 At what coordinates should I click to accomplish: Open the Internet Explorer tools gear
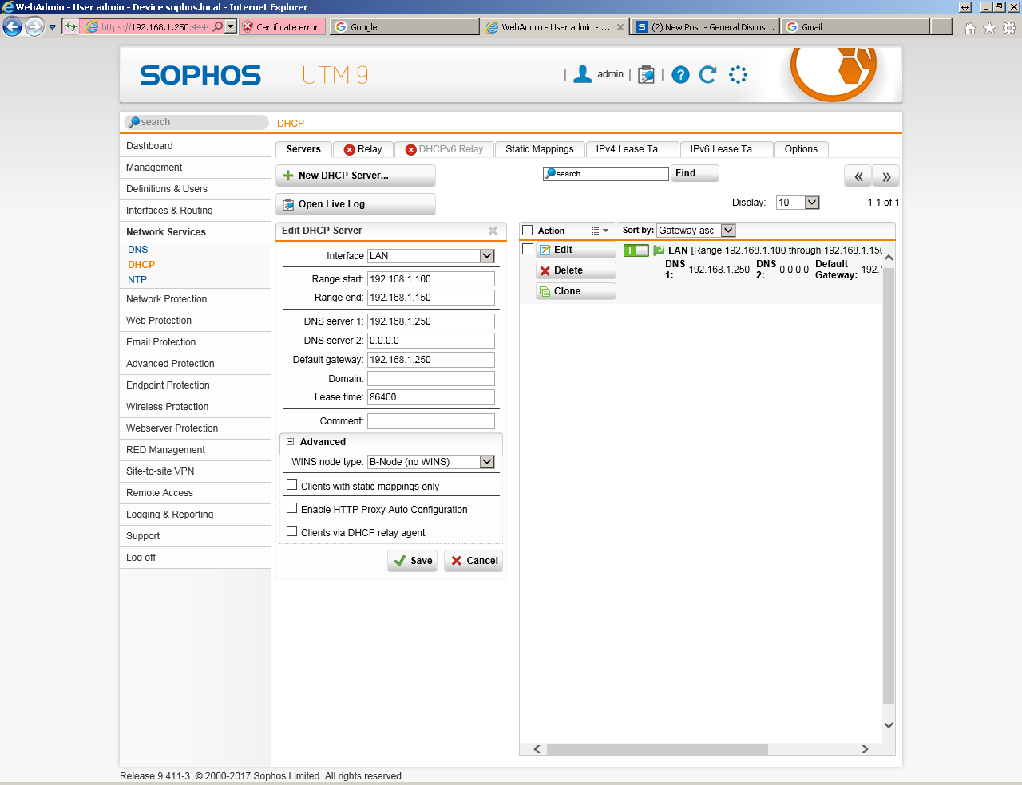coord(1009,28)
